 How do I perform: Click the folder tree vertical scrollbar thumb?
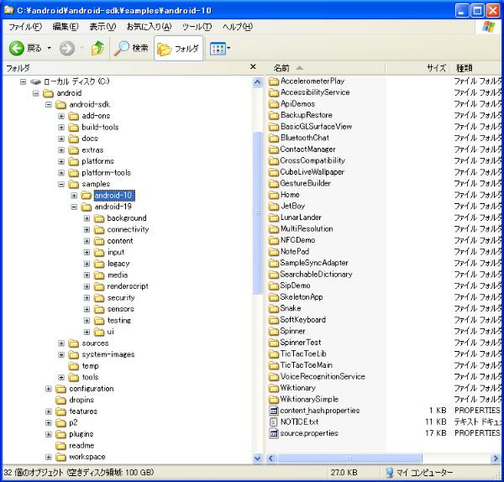pos(258,213)
